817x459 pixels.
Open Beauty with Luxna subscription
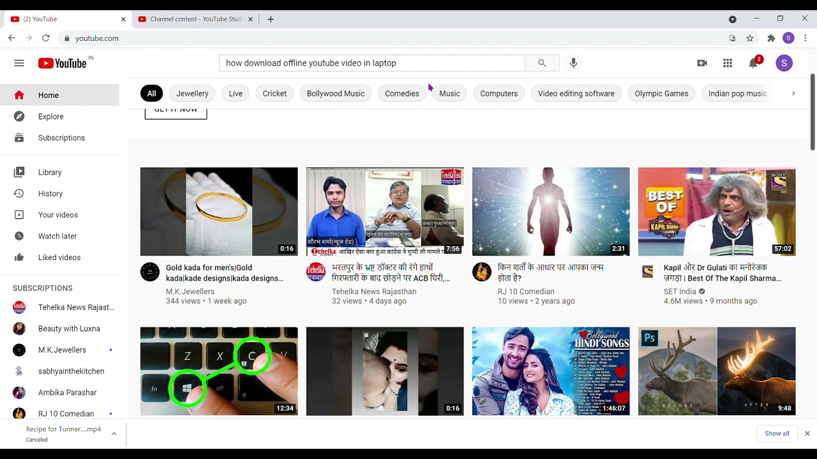59,329
